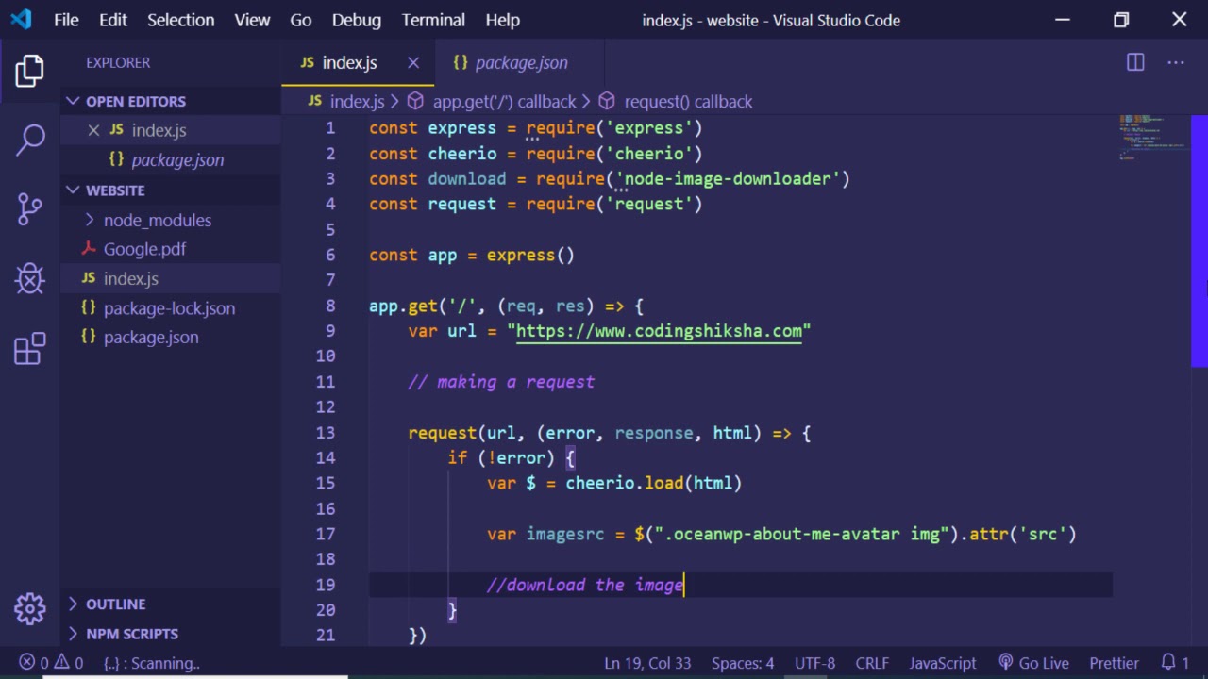1208x679 pixels.
Task: Close the index.js editor tab
Action: tap(413, 62)
